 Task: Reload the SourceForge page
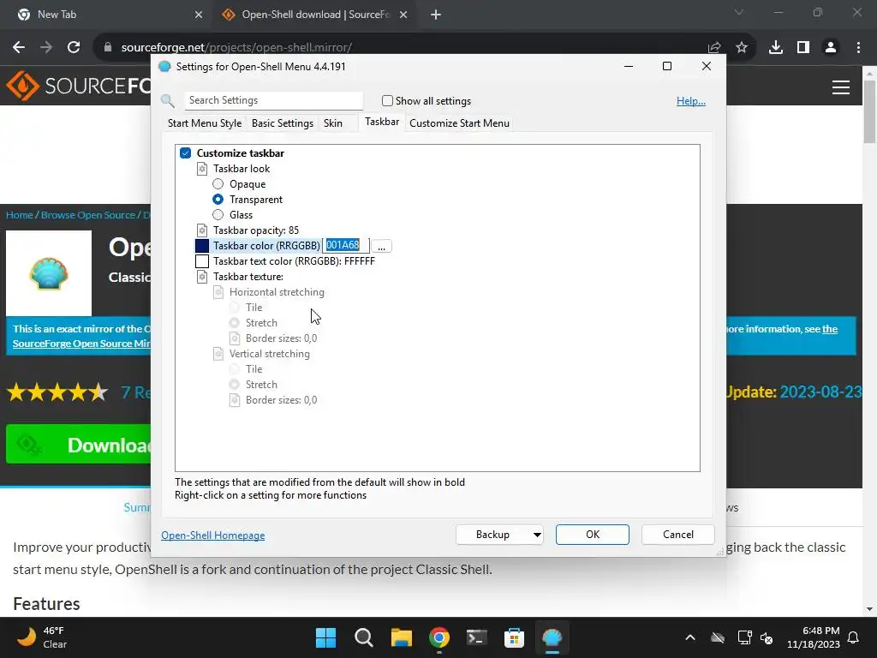point(74,47)
